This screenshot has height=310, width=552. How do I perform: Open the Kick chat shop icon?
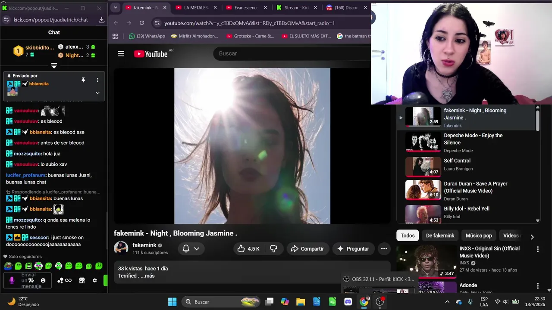click(82, 281)
